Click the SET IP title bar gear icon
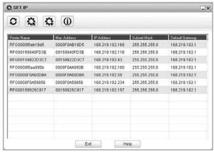214x152 pixels. pos(9,7)
